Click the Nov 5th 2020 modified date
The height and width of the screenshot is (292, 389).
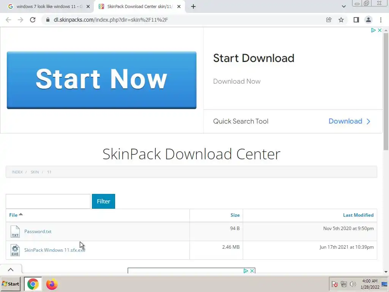[348, 229]
